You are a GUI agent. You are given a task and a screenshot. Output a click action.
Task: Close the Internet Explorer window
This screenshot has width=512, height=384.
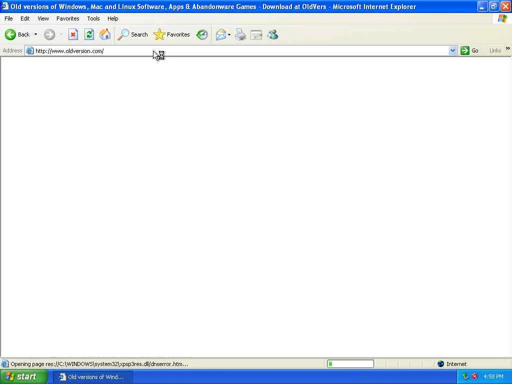505,6
